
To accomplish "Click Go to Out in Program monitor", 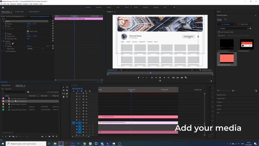I will 168,77.
